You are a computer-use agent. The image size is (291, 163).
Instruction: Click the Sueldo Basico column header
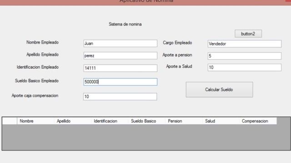[x=147, y=121]
